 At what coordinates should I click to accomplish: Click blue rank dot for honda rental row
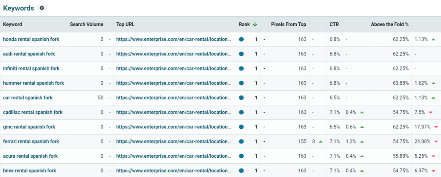[241, 39]
